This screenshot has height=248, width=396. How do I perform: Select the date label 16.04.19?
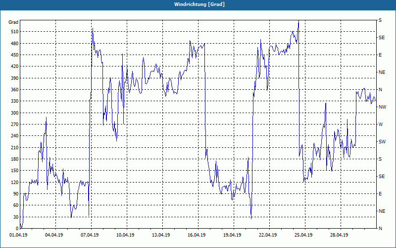(x=196, y=235)
